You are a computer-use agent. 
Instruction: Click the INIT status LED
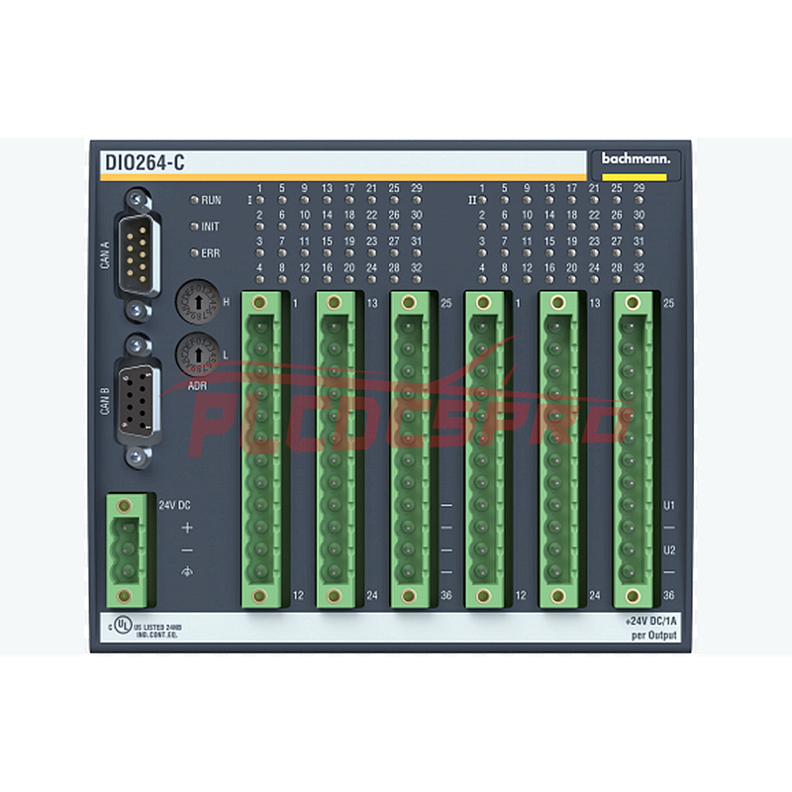195,227
